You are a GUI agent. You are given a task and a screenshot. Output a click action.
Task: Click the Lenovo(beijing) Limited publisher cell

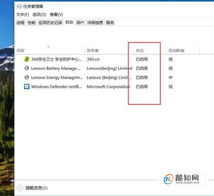click(110, 68)
